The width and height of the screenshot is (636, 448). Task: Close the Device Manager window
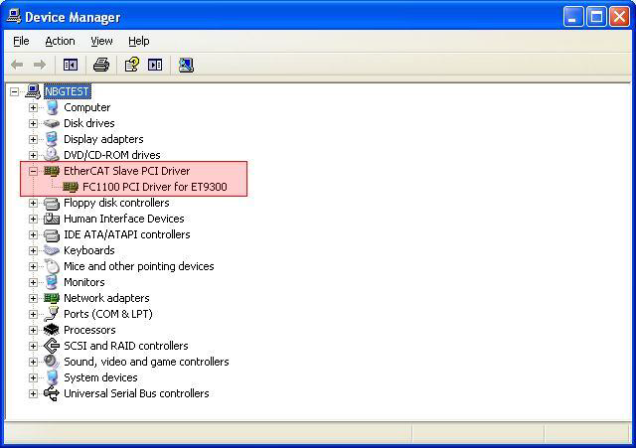click(620, 17)
